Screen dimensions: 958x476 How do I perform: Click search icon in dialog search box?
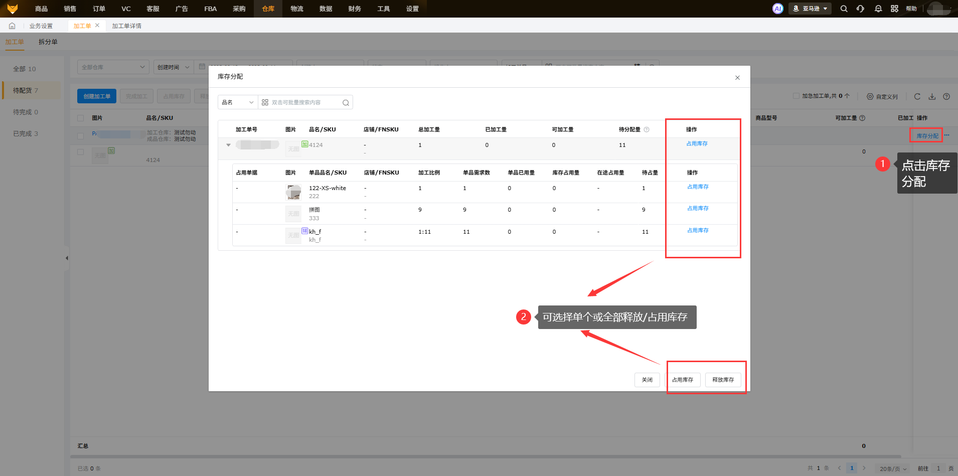(346, 102)
